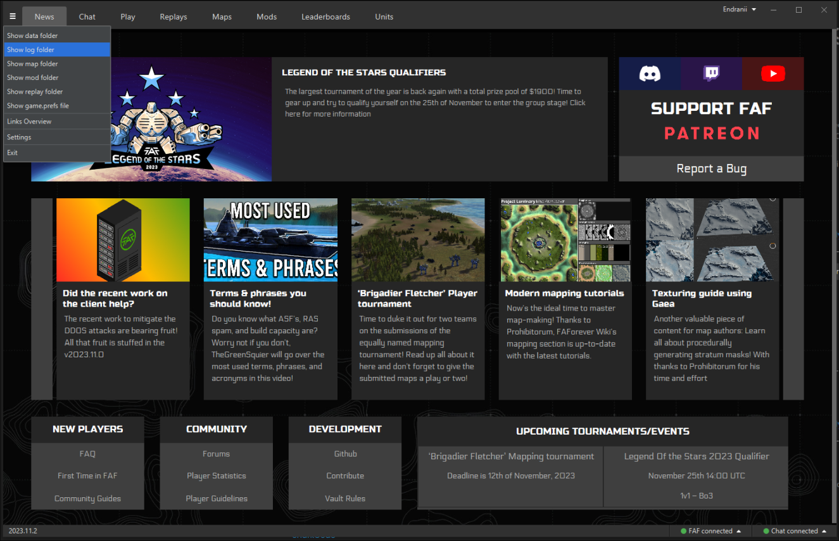The width and height of the screenshot is (839, 541).
Task: Open Settings from the menu
Action: click(57, 137)
